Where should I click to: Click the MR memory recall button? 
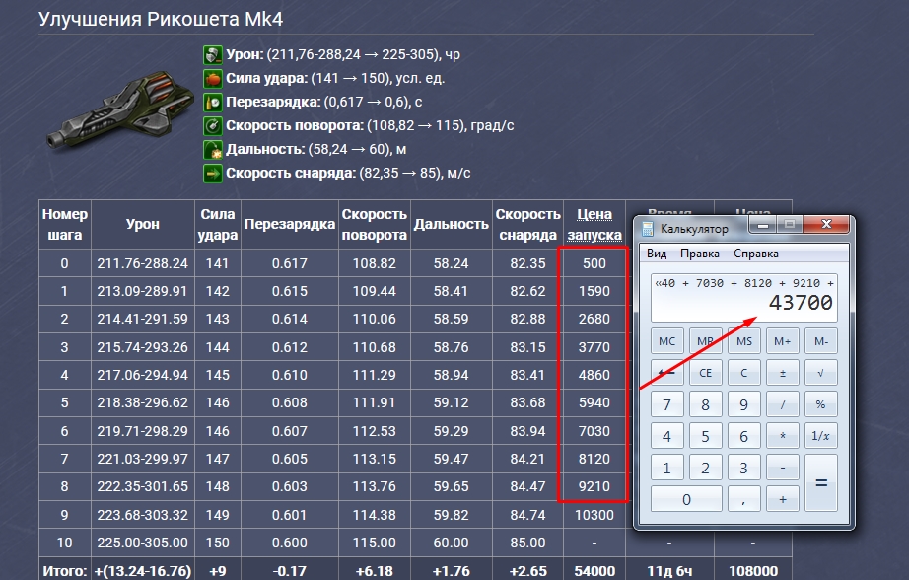(x=706, y=341)
